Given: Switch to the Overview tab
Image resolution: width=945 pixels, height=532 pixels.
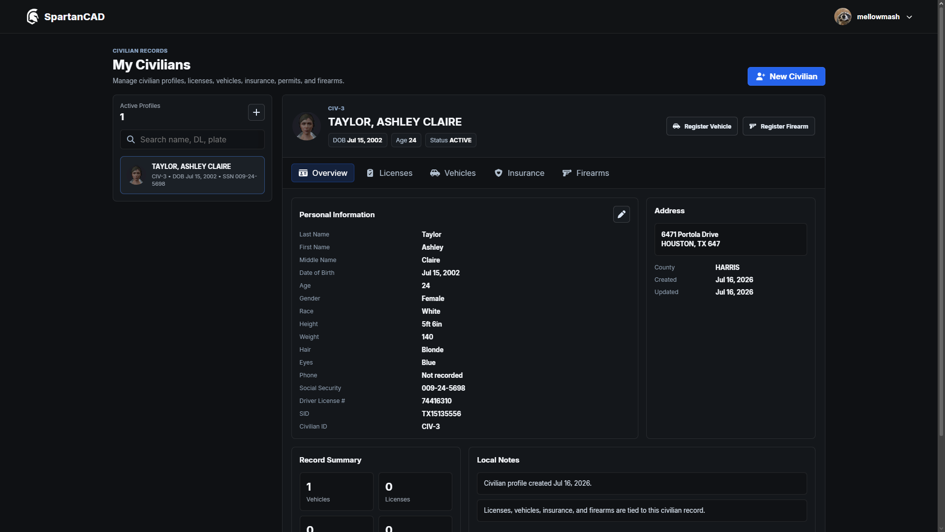Looking at the screenshot, I should coord(323,173).
